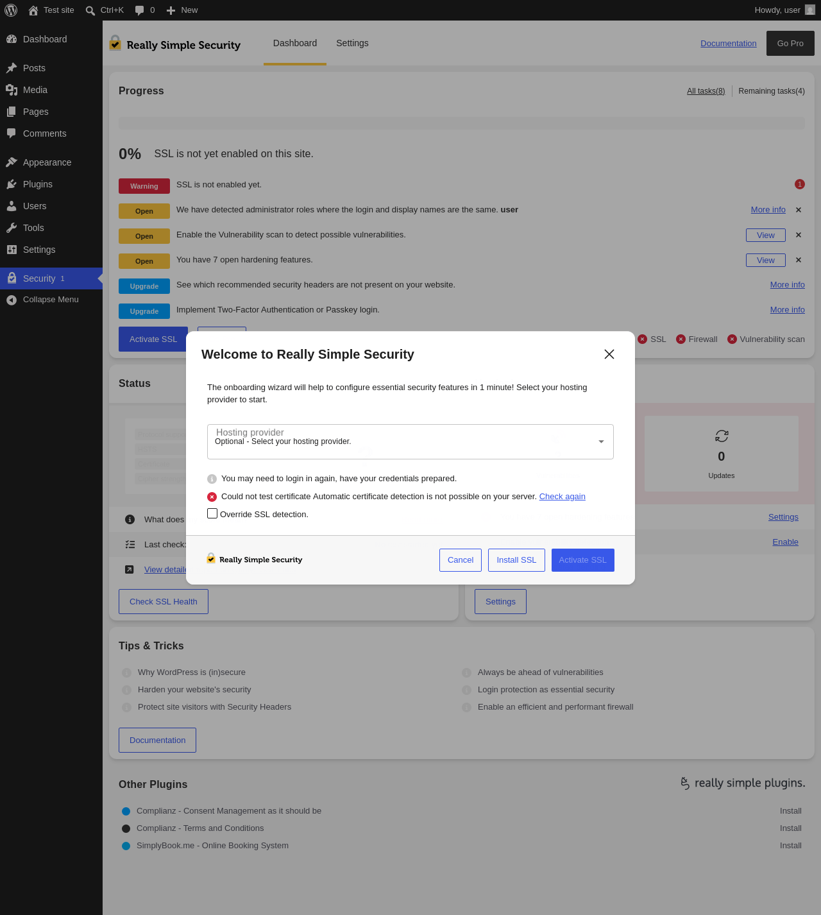This screenshot has width=821, height=915.
Task: Filter to Remaining tasks(4)
Action: [772, 91]
